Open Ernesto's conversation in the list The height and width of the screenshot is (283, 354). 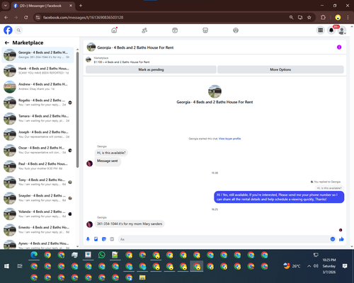pyautogui.click(x=38, y=230)
